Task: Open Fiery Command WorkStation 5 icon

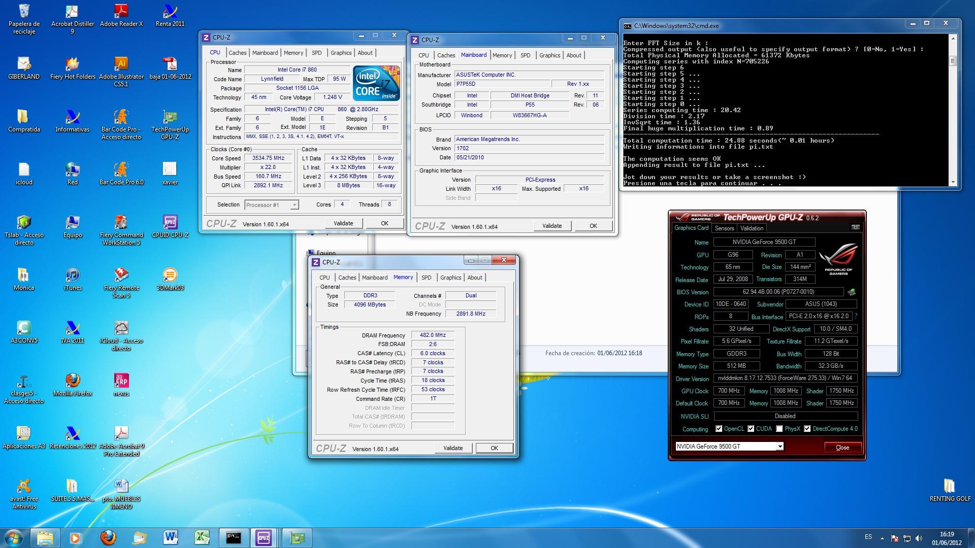Action: click(x=121, y=230)
